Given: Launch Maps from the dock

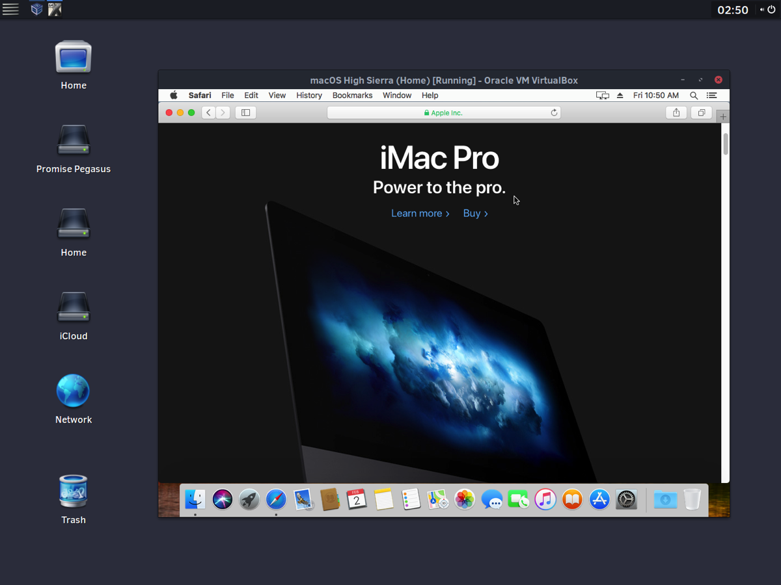Looking at the screenshot, I should pyautogui.click(x=437, y=499).
